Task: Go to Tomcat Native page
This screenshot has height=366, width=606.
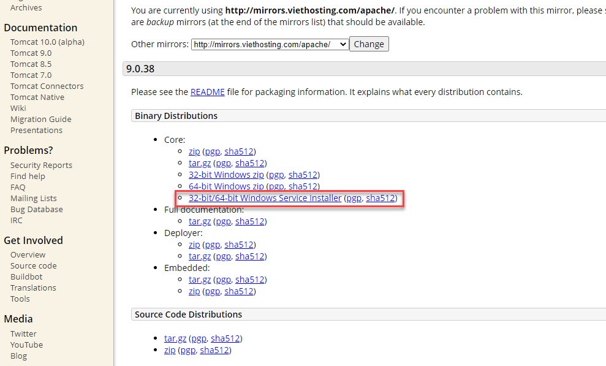Action: point(37,97)
